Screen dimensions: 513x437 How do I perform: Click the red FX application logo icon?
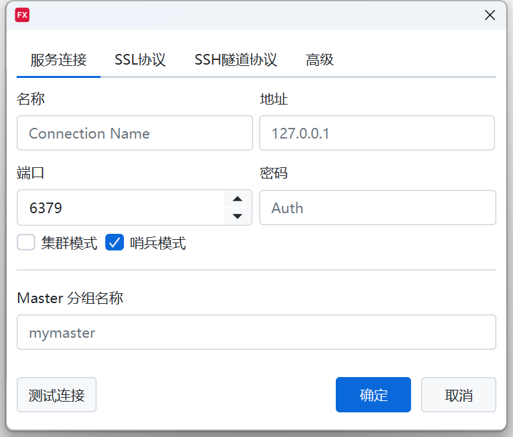pos(22,15)
